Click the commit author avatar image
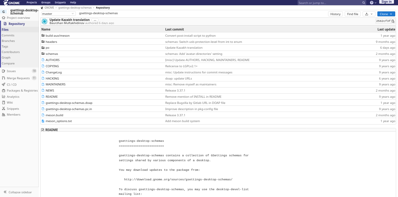This screenshot has width=398, height=197. point(45,21)
